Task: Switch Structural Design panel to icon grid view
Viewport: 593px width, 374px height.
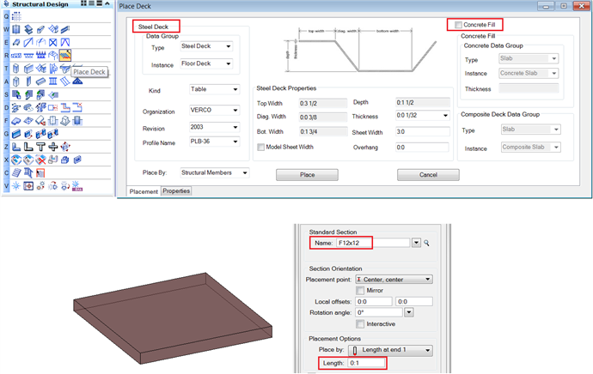Action: click(84, 3)
